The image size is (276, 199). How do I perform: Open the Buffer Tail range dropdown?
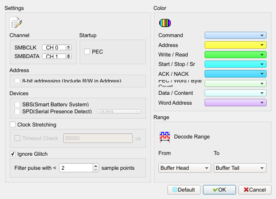click(x=240, y=168)
